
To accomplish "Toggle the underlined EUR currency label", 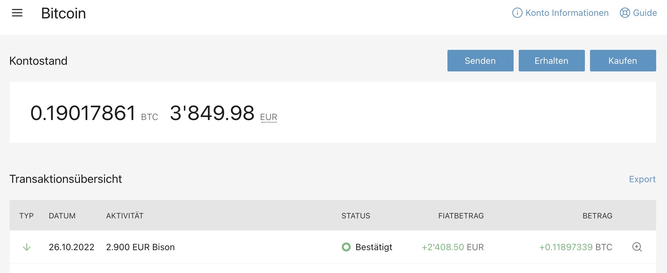I will coord(269,117).
